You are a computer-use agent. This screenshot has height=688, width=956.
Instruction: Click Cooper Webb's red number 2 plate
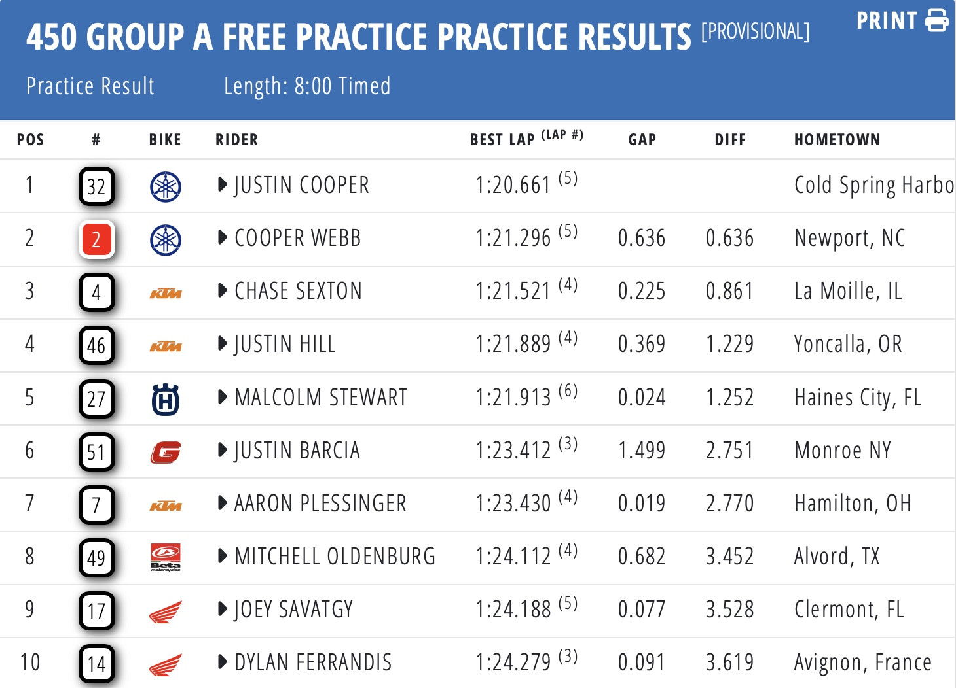tap(96, 239)
